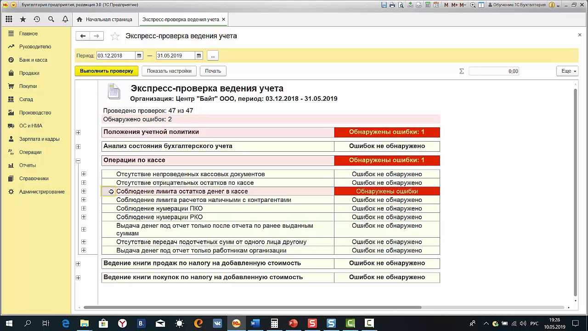Expand Отсутствие непроведенных кассовых документов row

point(84,174)
